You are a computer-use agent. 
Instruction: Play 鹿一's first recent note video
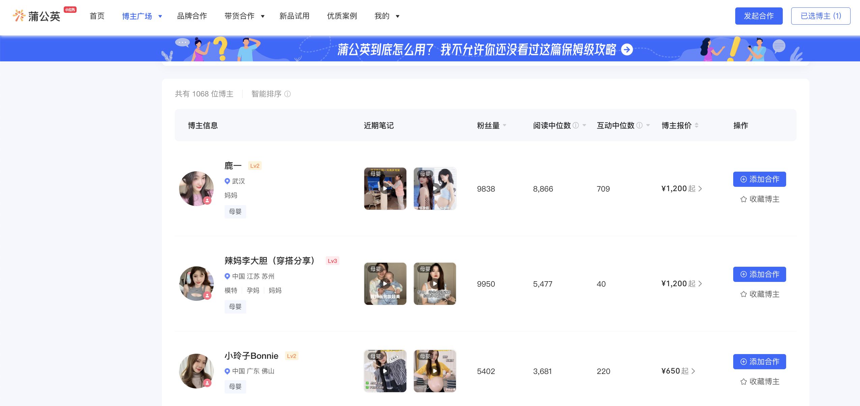tap(385, 188)
